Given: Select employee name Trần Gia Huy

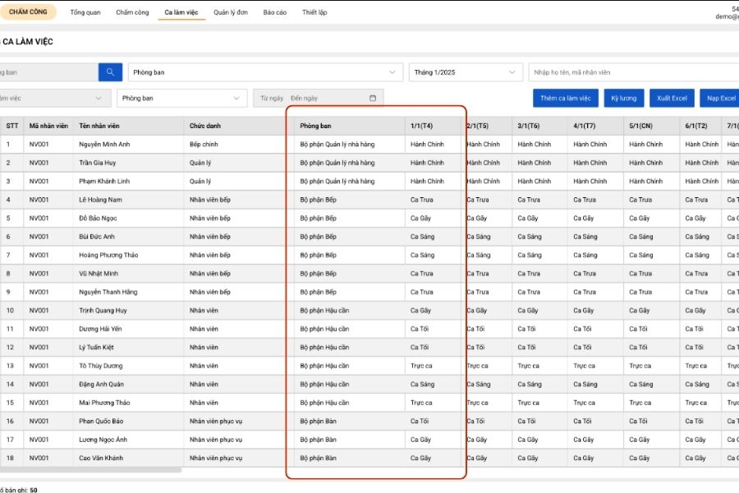Looking at the screenshot, I should pyautogui.click(x=97, y=163).
